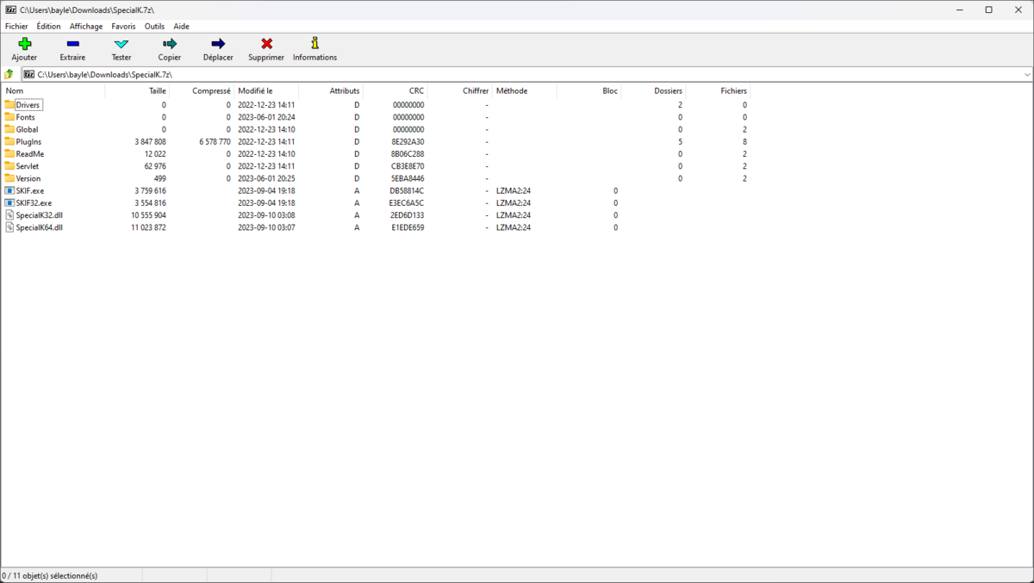This screenshot has height=583, width=1034.
Task: Click the SKIF32.exe file name
Action: click(x=34, y=202)
